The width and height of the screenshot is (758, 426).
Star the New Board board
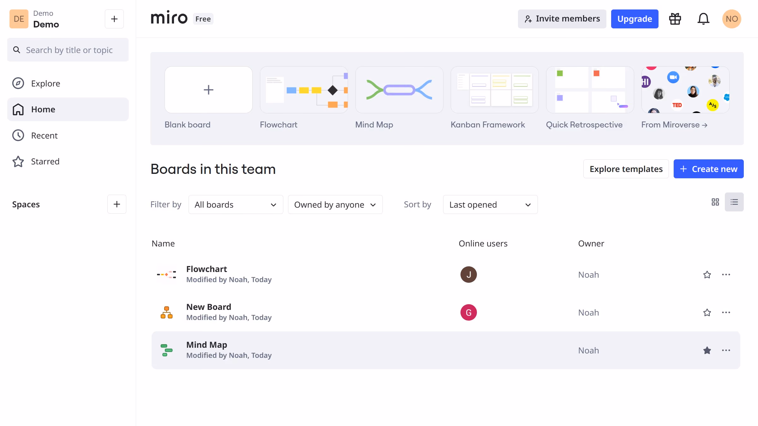pos(707,312)
